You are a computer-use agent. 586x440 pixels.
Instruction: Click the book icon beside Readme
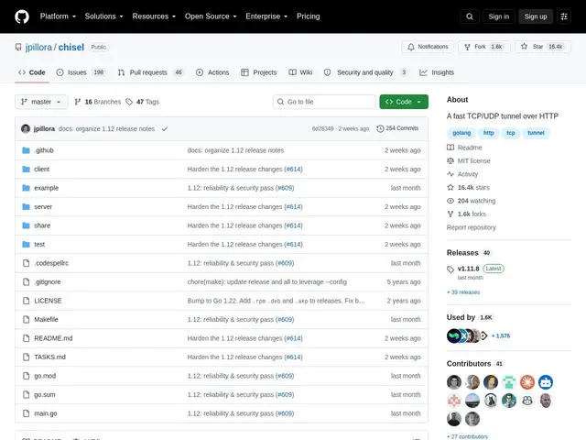(450, 148)
